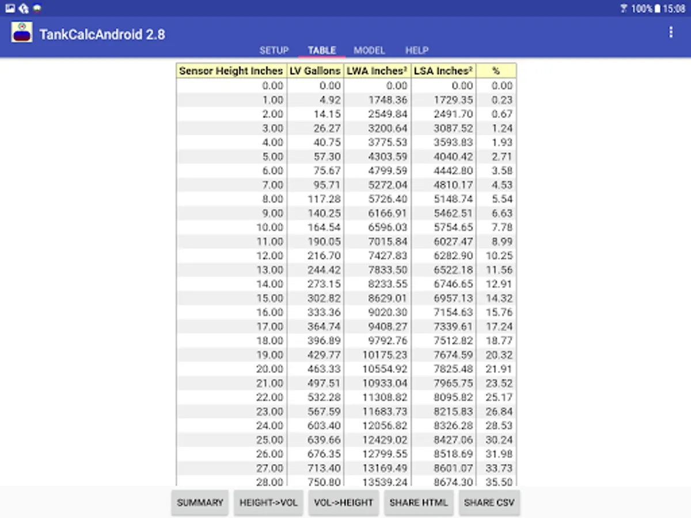
Task: Select the percent value 8.99
Action: (x=503, y=242)
